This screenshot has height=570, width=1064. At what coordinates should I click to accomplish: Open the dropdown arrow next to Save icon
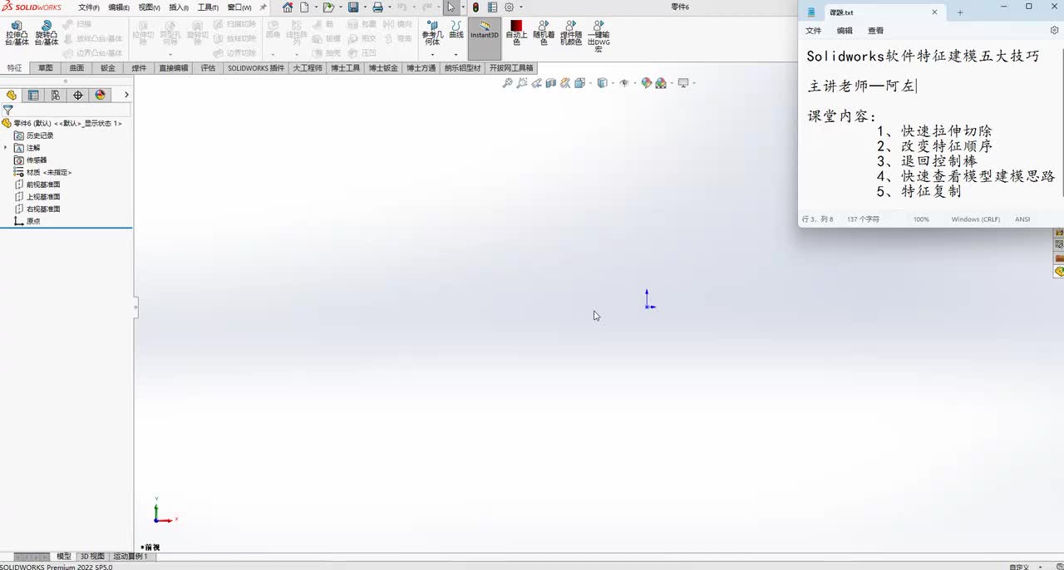click(364, 7)
